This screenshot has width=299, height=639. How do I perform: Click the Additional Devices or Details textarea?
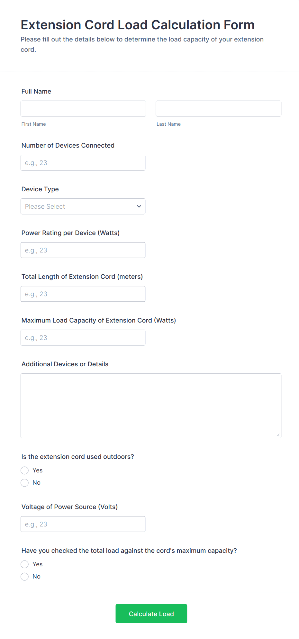(x=151, y=406)
